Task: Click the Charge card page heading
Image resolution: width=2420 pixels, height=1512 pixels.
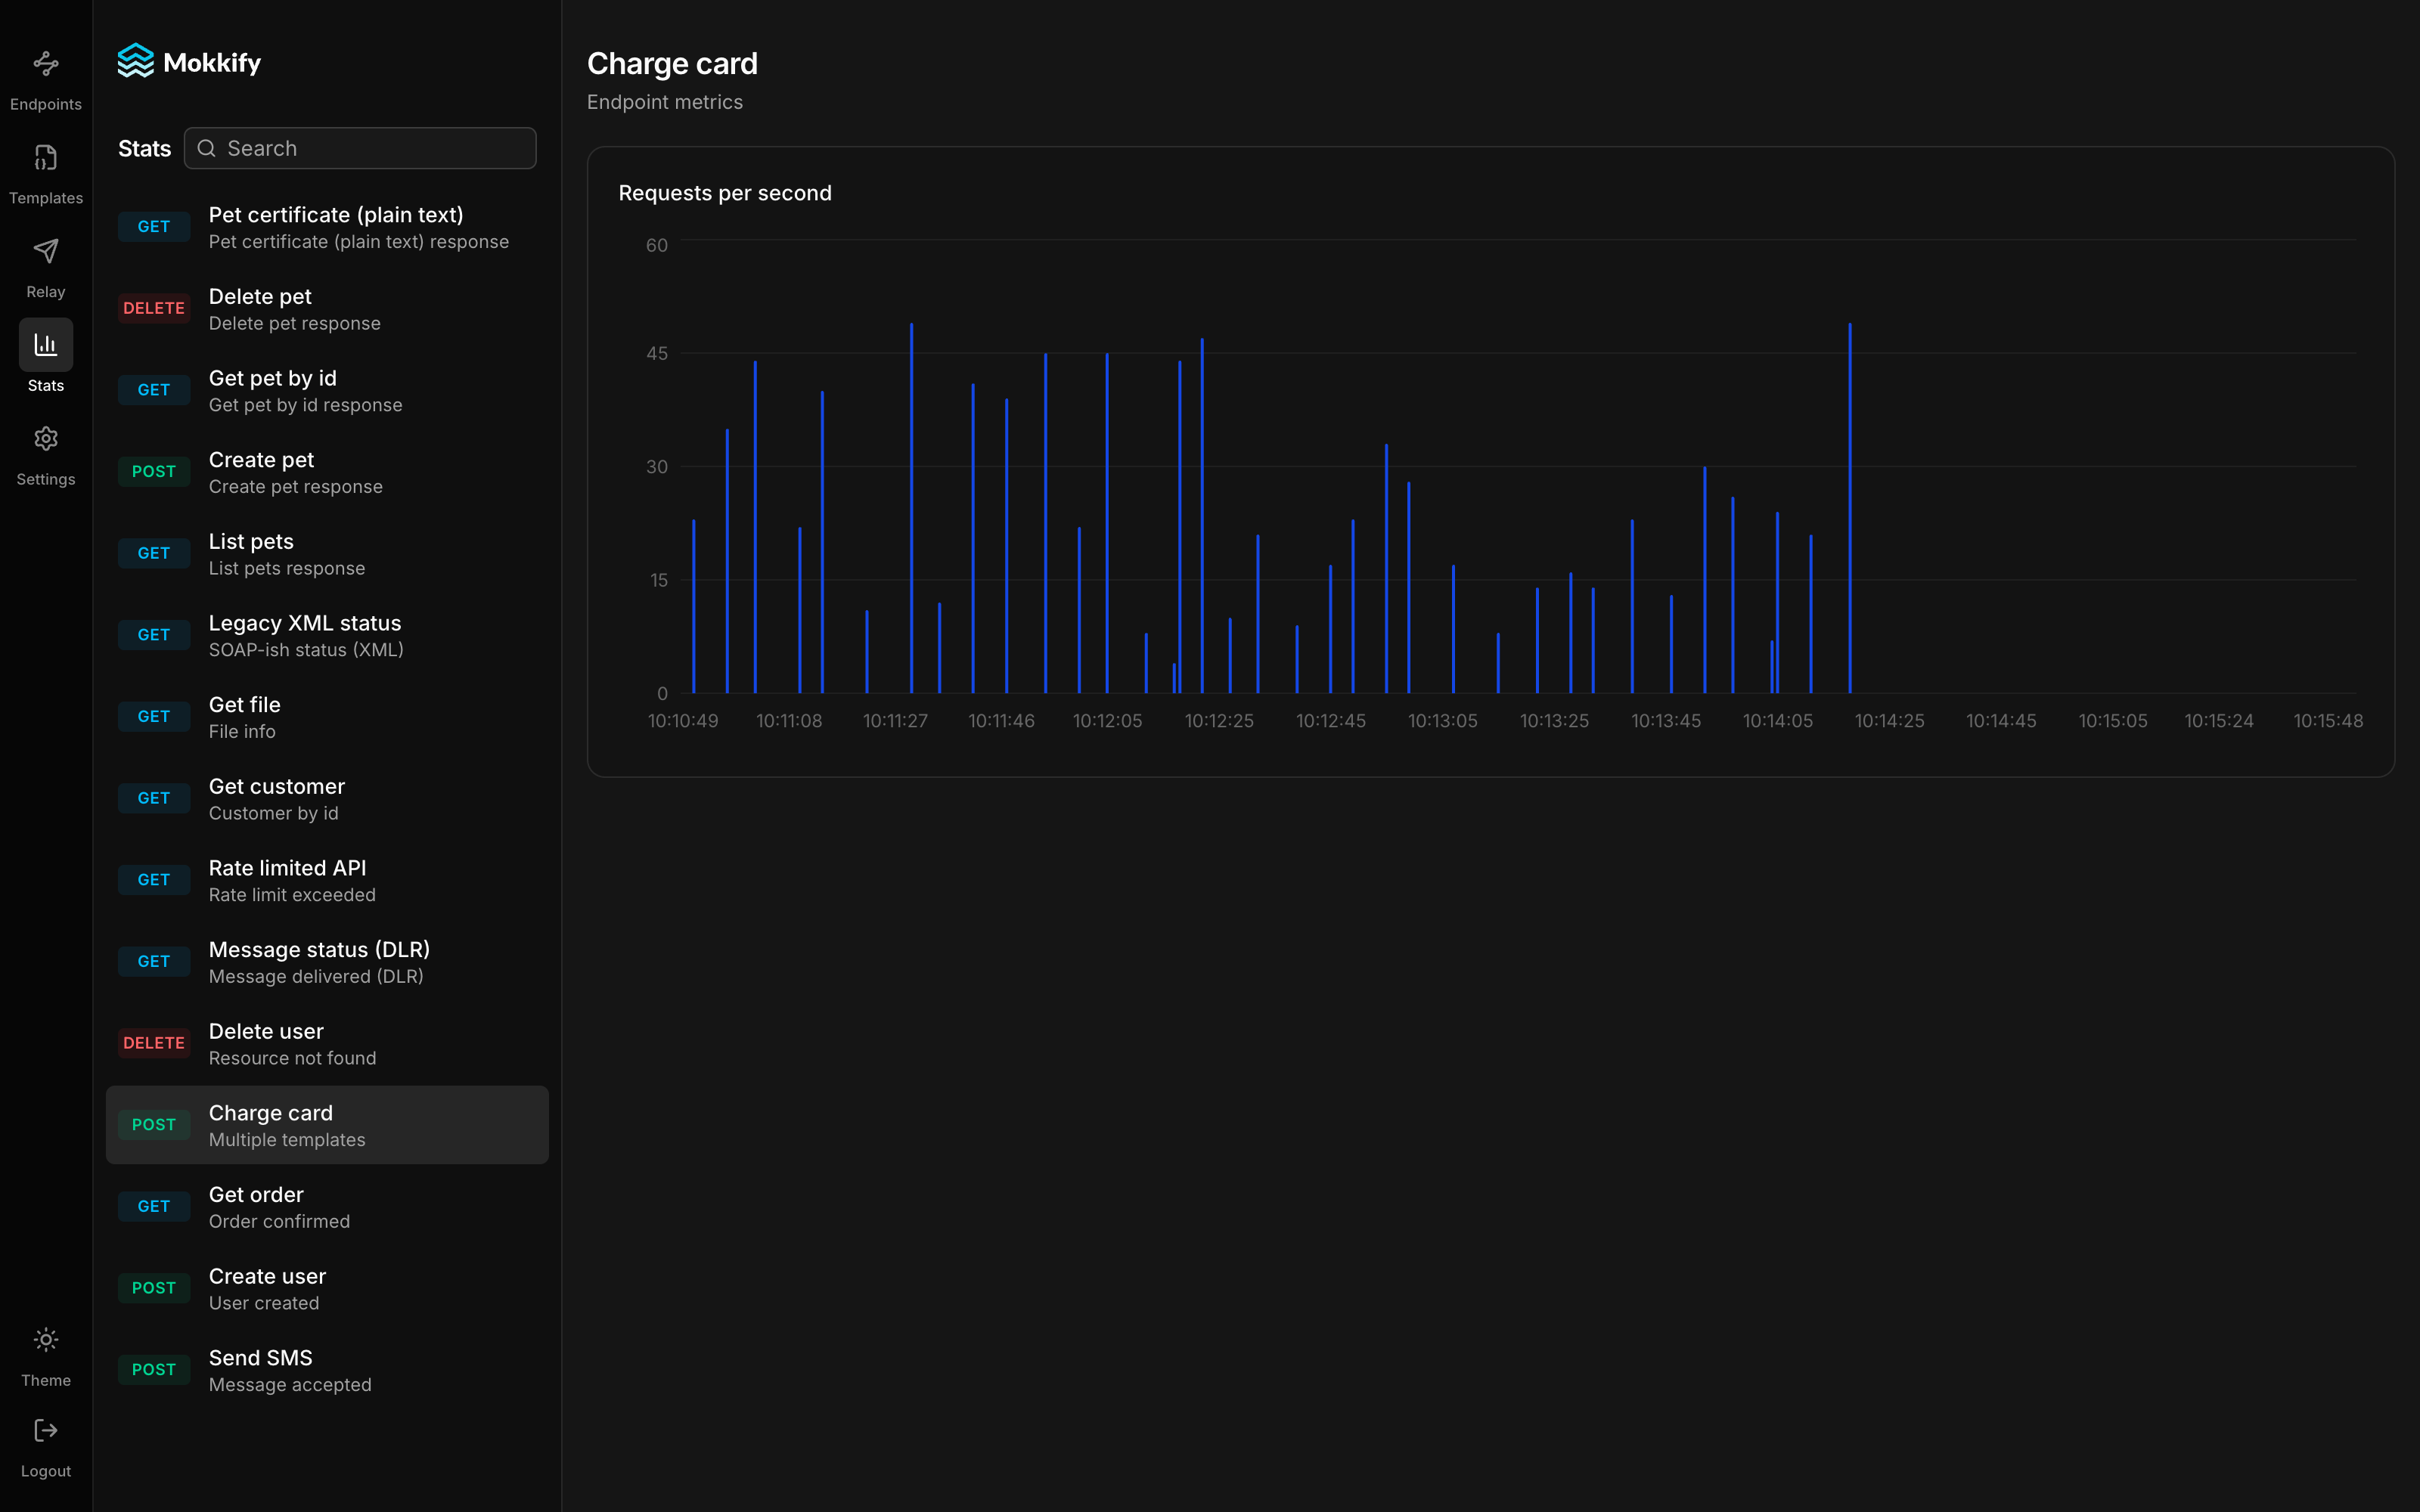Action: [x=672, y=64]
